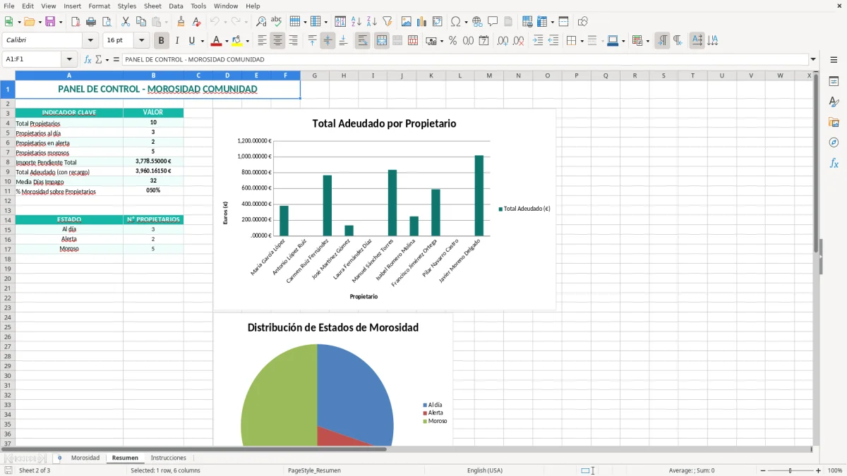Click the Save document icon
The height and width of the screenshot is (476, 847).
point(50,22)
